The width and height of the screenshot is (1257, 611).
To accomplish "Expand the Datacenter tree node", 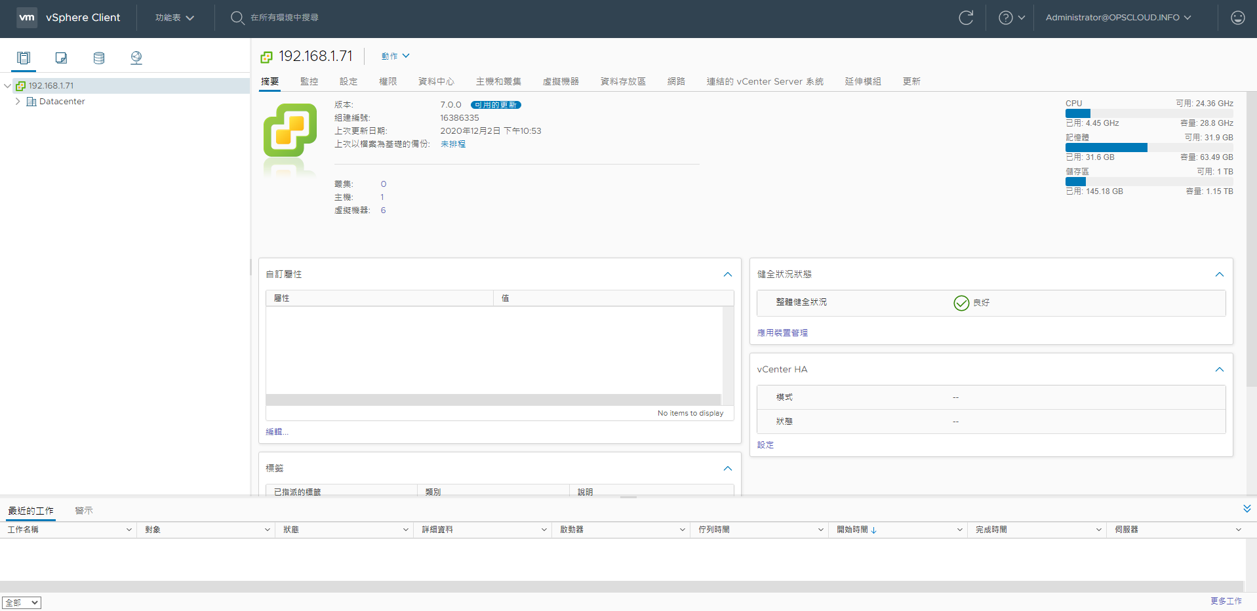I will pyautogui.click(x=18, y=102).
